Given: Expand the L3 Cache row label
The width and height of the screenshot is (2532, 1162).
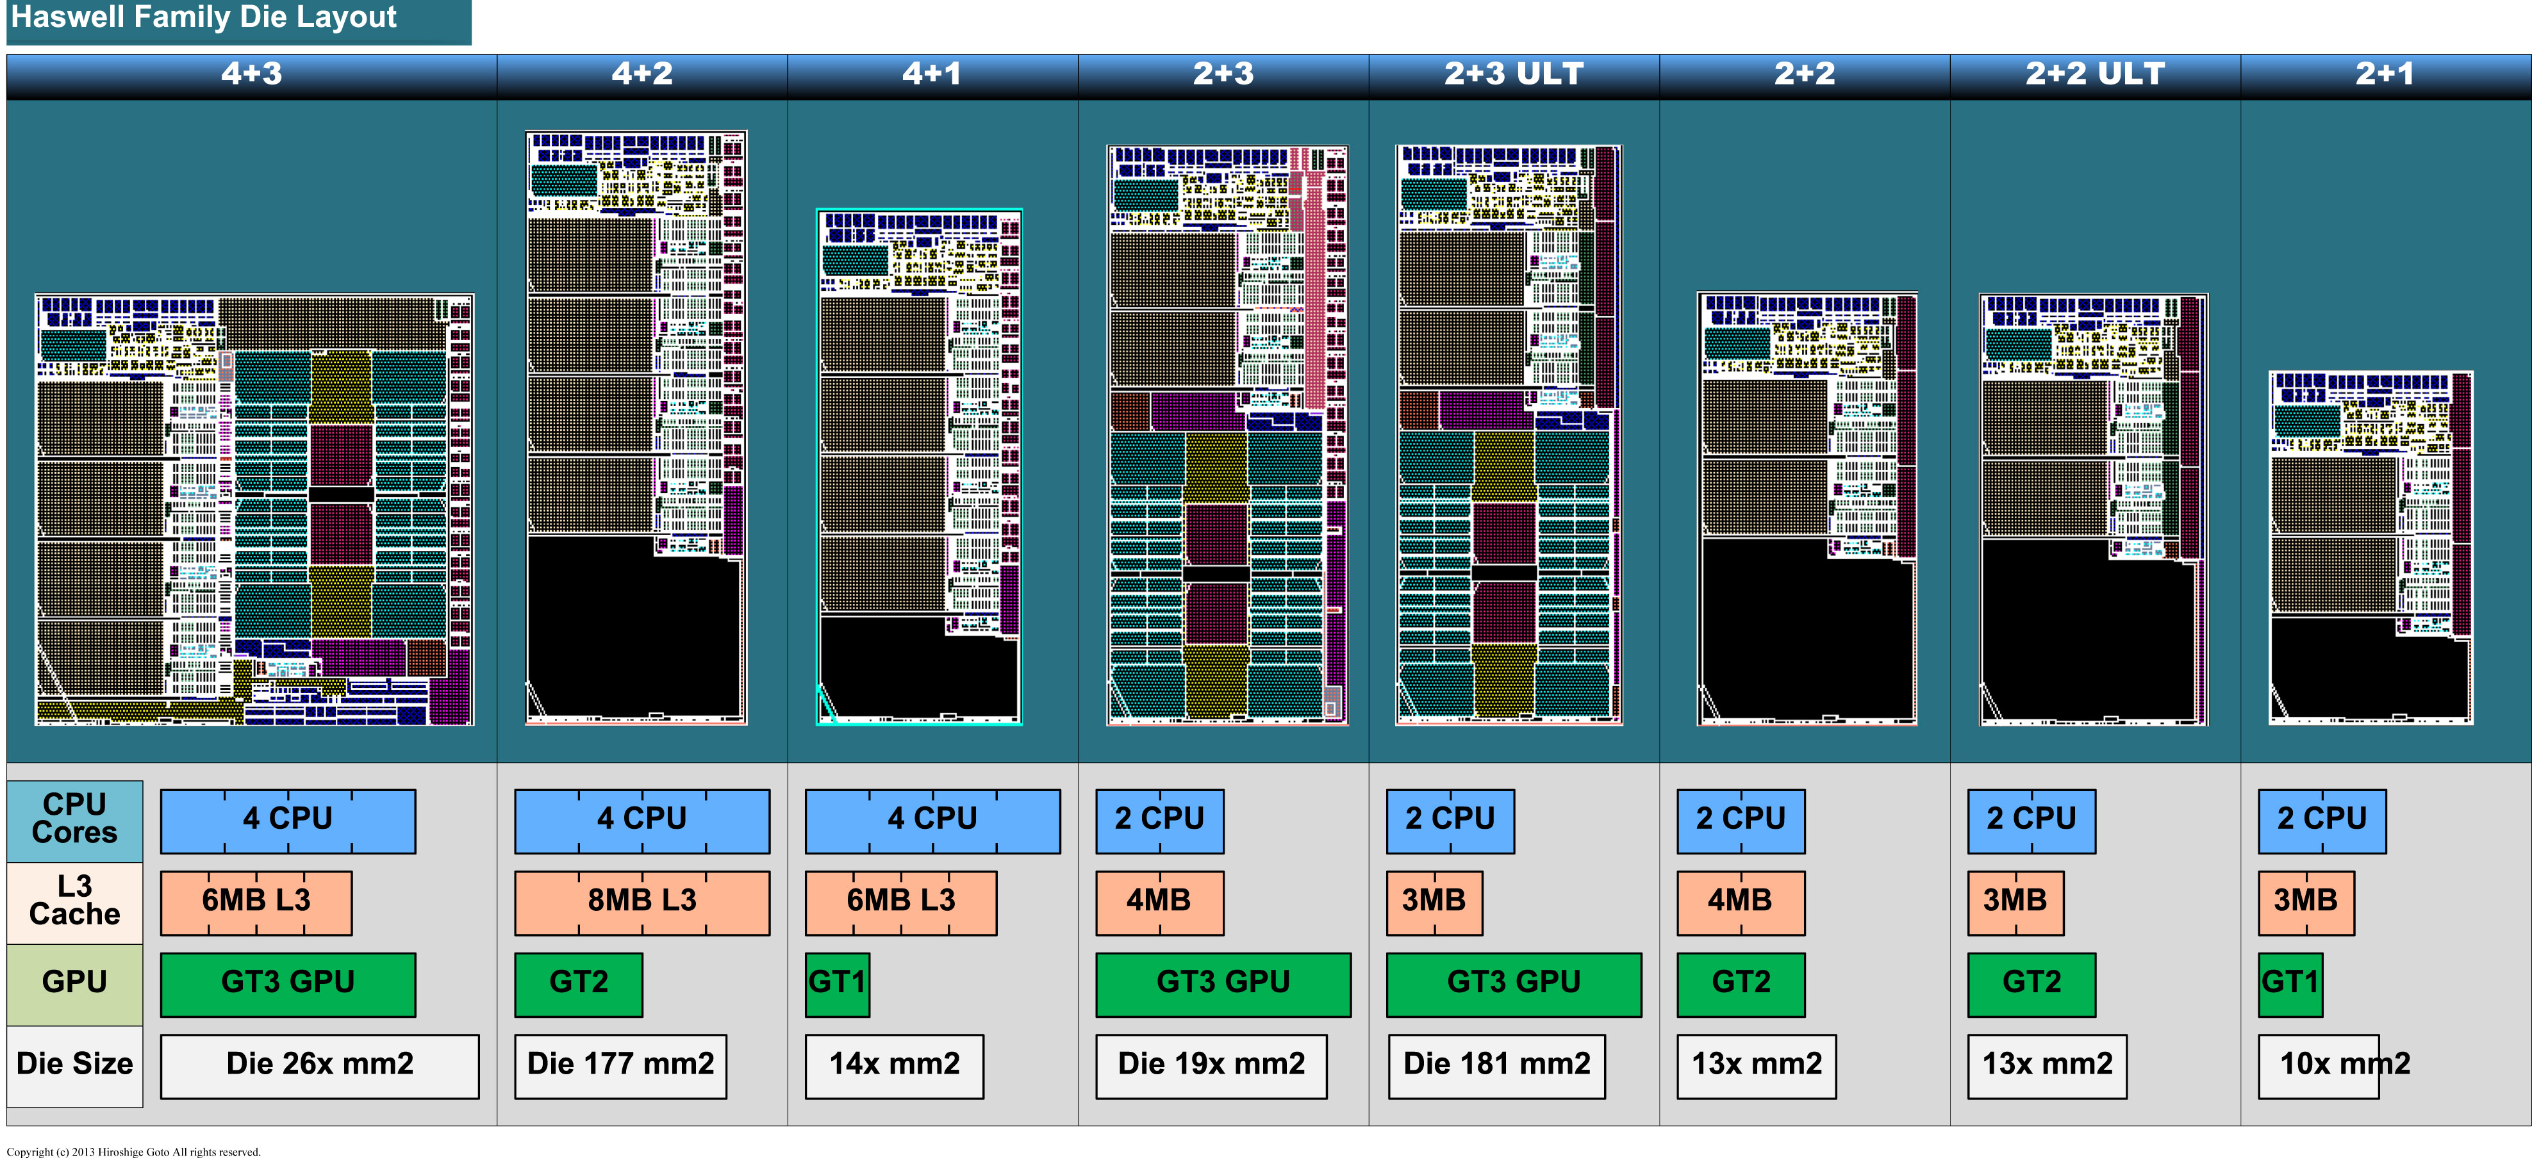Looking at the screenshot, I should [74, 903].
